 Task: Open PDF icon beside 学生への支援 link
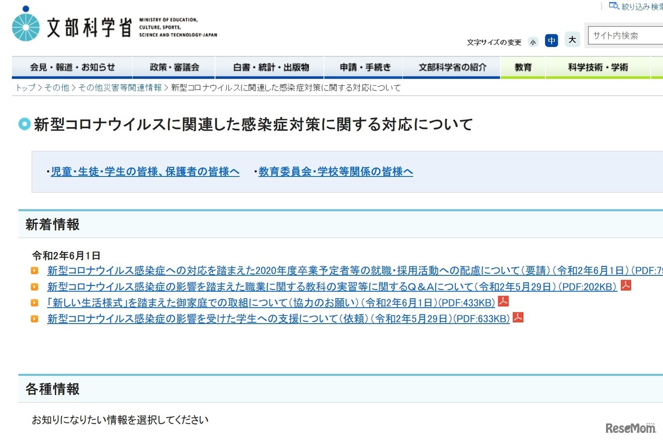519,318
